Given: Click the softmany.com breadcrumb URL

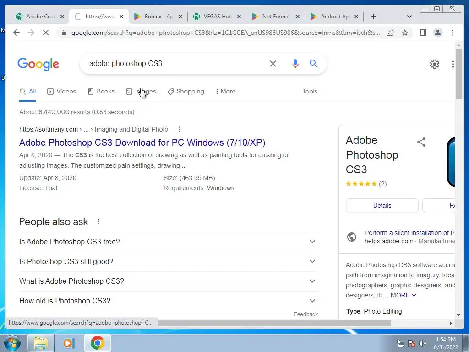Looking at the screenshot, I should pyautogui.click(x=49, y=129).
